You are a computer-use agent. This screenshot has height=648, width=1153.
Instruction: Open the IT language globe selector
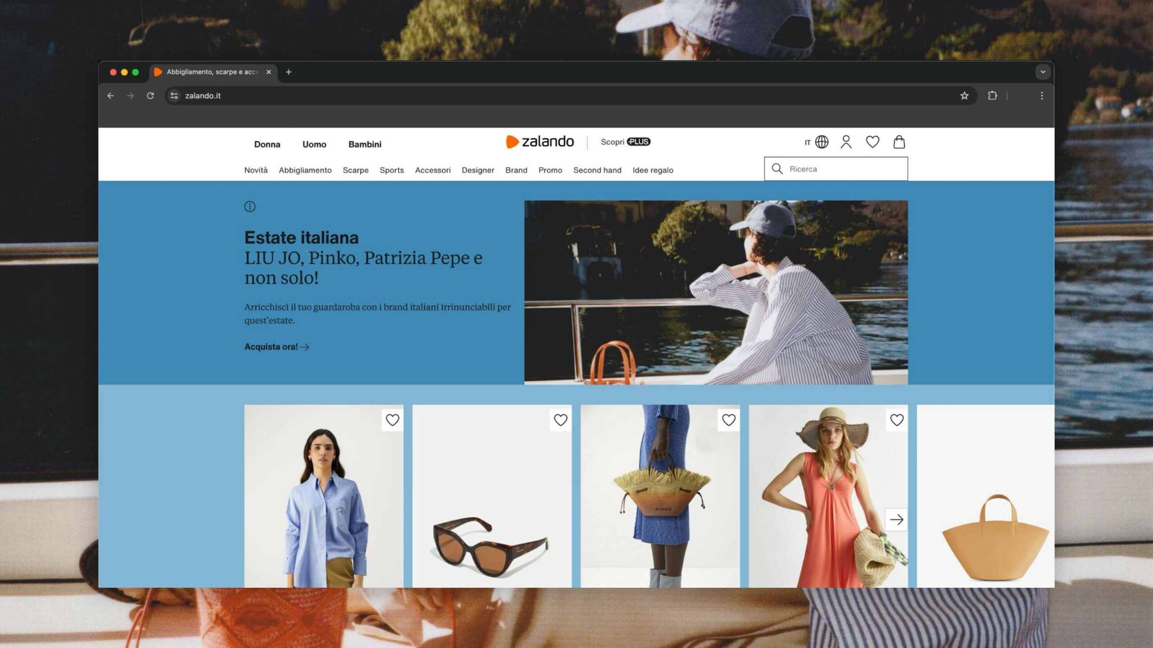point(817,142)
